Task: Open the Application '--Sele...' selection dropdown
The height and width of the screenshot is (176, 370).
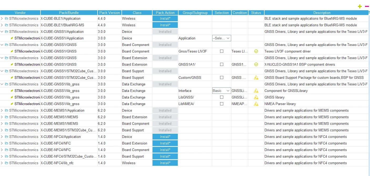Action: point(222,38)
